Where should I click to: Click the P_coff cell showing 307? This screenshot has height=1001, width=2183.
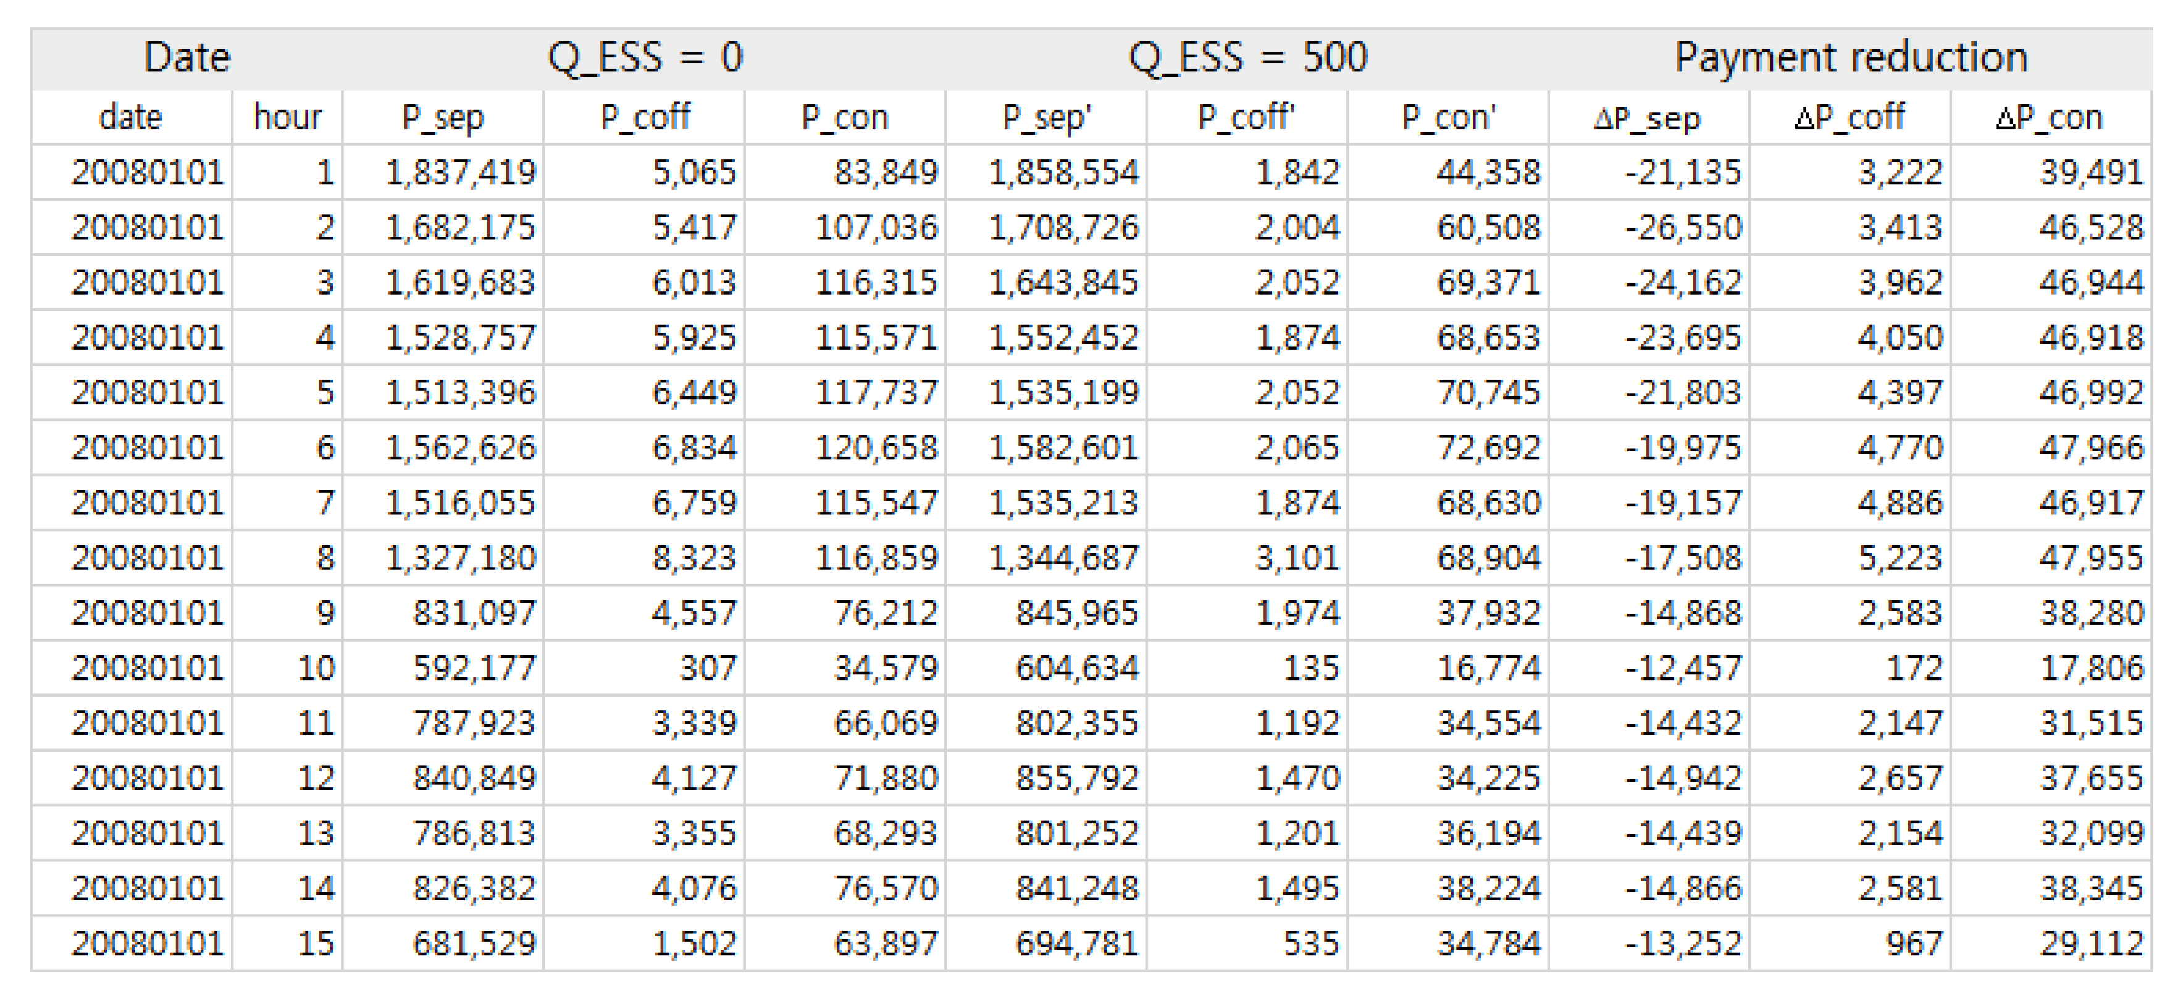pyautogui.click(x=708, y=668)
